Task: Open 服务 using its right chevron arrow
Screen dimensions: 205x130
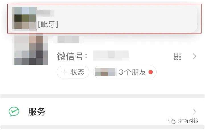Action: click(194, 112)
